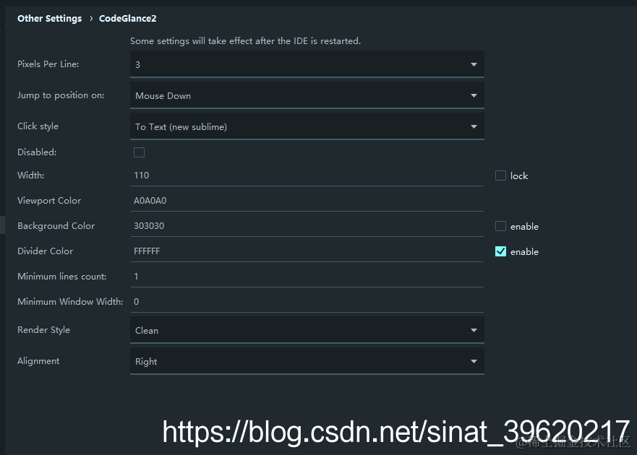This screenshot has width=637, height=455.
Task: Click the Divider Color field FFFFFF
Action: tap(307, 251)
